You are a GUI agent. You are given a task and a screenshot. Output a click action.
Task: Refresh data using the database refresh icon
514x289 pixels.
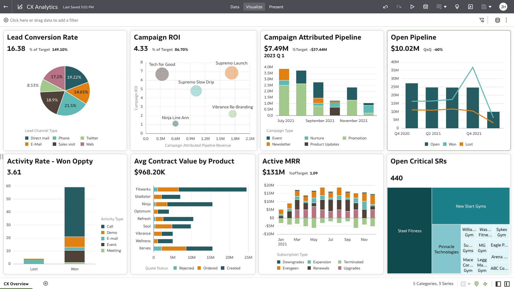(x=425, y=7)
